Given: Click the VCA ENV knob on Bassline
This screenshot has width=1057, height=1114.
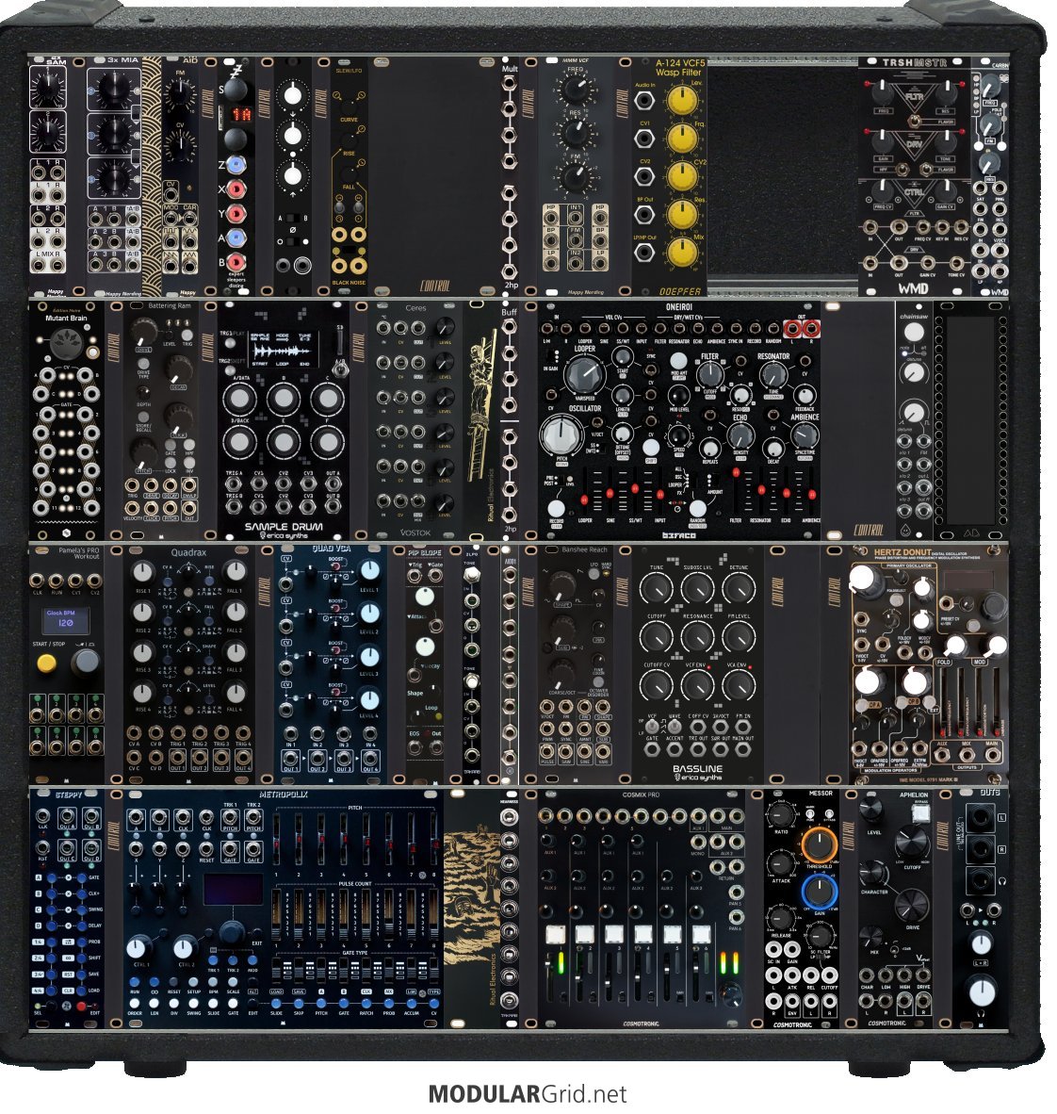Looking at the screenshot, I should point(740,685).
